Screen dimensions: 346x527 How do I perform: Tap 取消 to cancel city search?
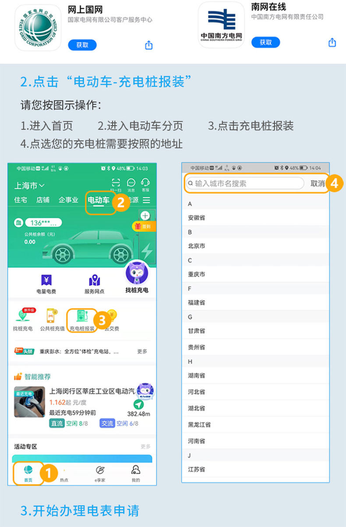pyautogui.click(x=318, y=184)
